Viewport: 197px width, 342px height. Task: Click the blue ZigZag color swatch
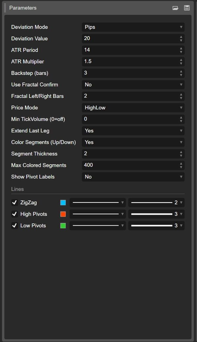pyautogui.click(x=63, y=203)
